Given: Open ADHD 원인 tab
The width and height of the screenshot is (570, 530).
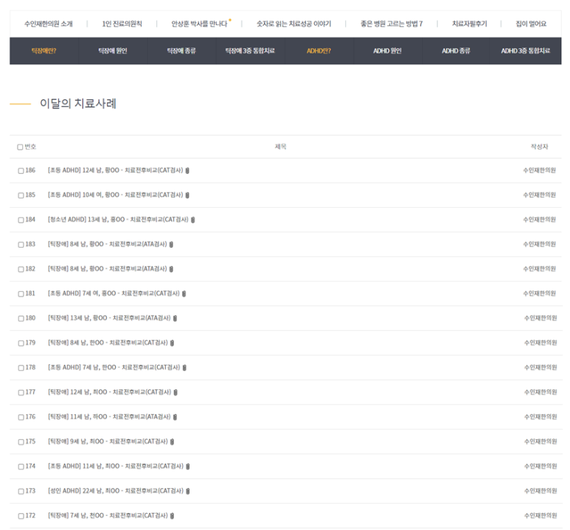Looking at the screenshot, I should tap(388, 51).
